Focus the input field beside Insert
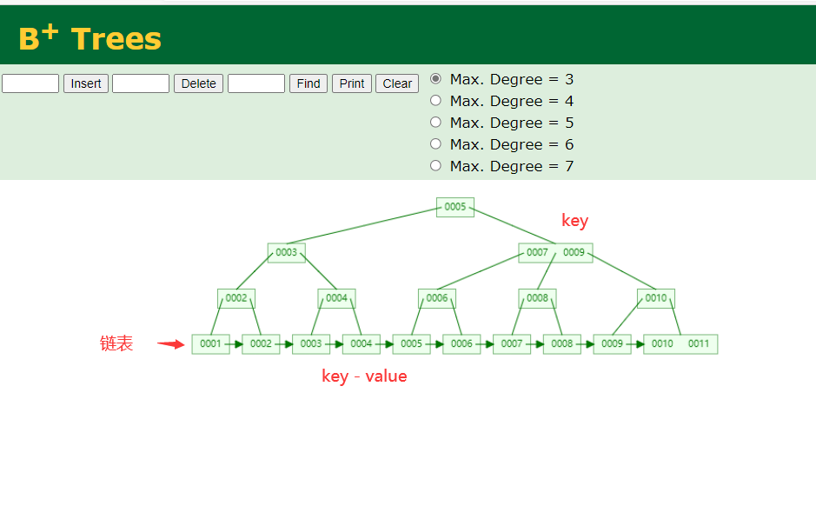 pyautogui.click(x=30, y=83)
